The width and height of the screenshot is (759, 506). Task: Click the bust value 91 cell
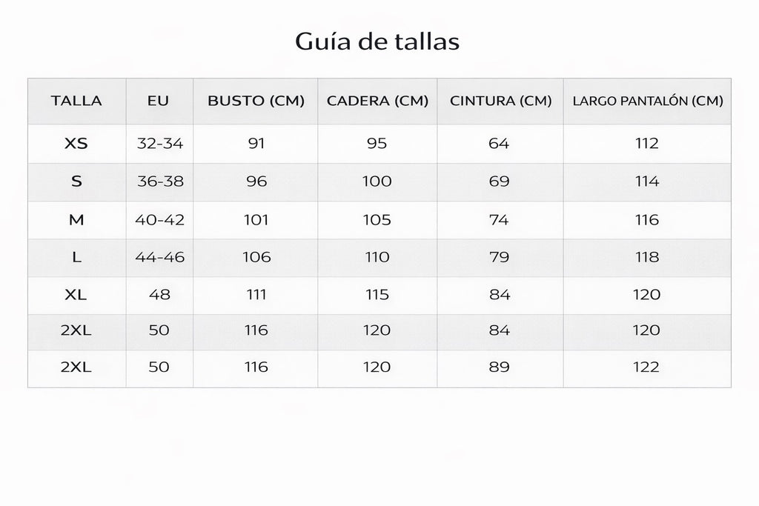256,143
